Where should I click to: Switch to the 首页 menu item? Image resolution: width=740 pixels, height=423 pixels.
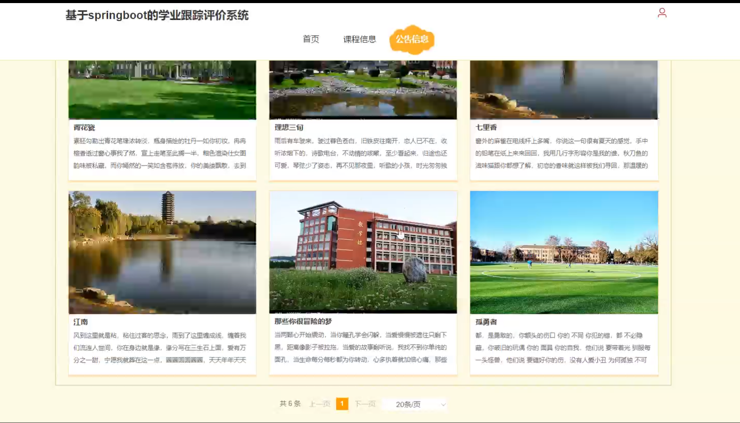311,38
